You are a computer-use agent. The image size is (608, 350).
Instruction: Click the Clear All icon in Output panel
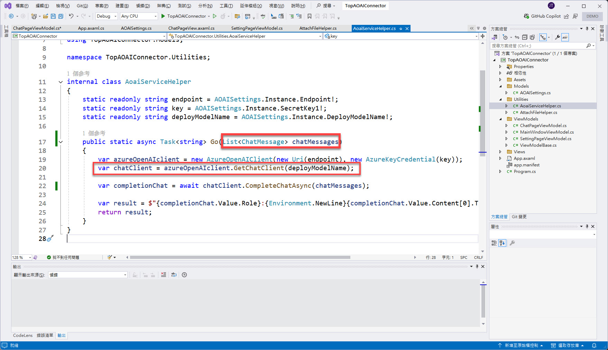tap(164, 275)
